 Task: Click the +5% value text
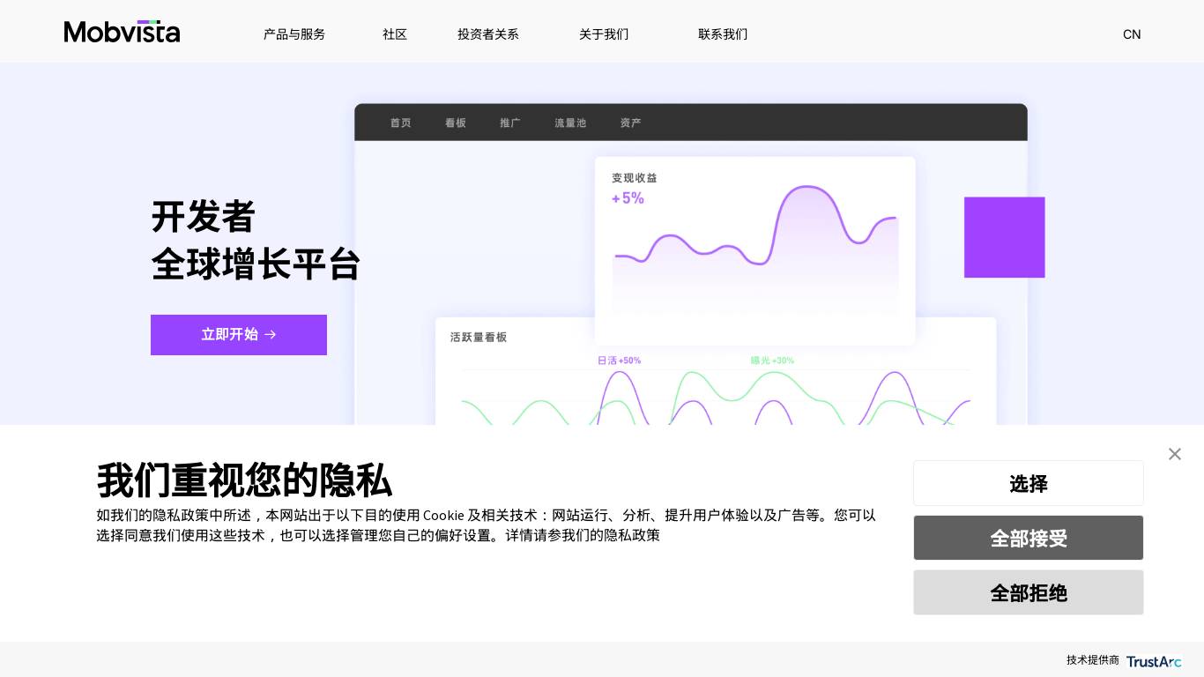(628, 198)
